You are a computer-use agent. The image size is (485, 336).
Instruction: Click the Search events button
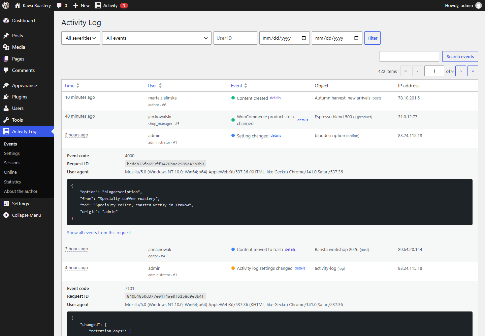460,56
